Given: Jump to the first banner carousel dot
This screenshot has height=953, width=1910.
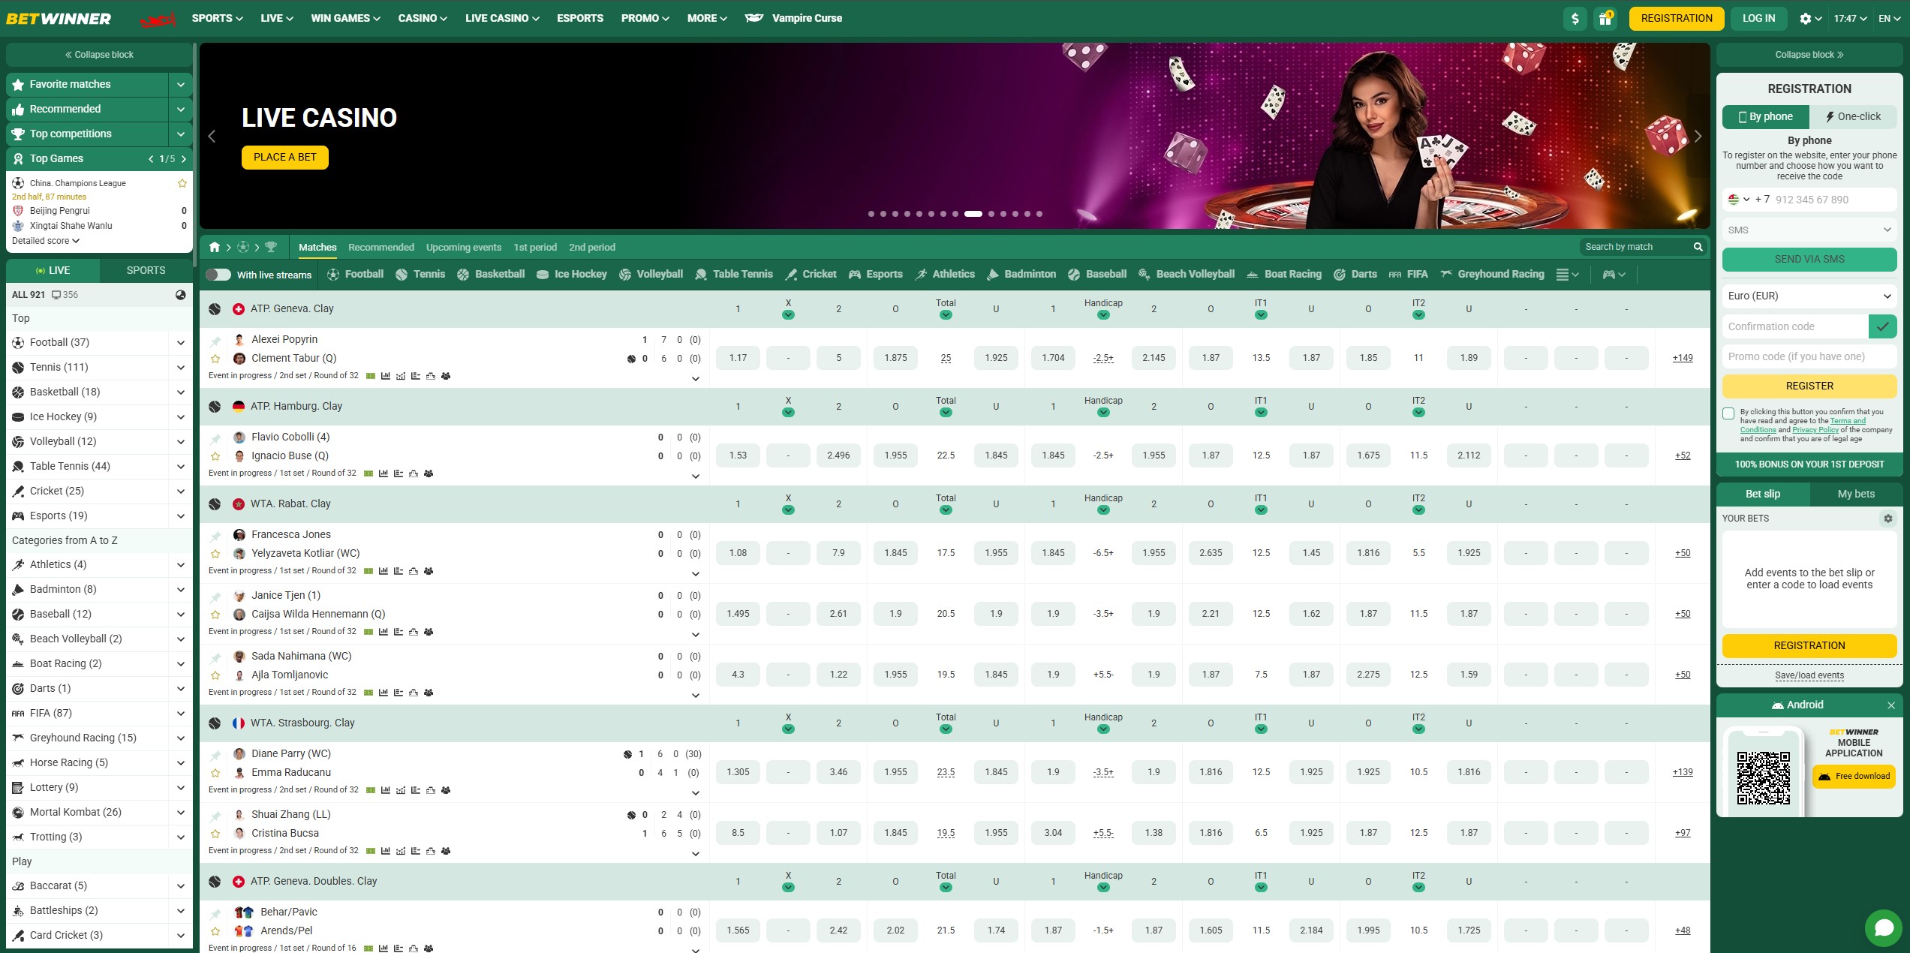Looking at the screenshot, I should pyautogui.click(x=871, y=214).
